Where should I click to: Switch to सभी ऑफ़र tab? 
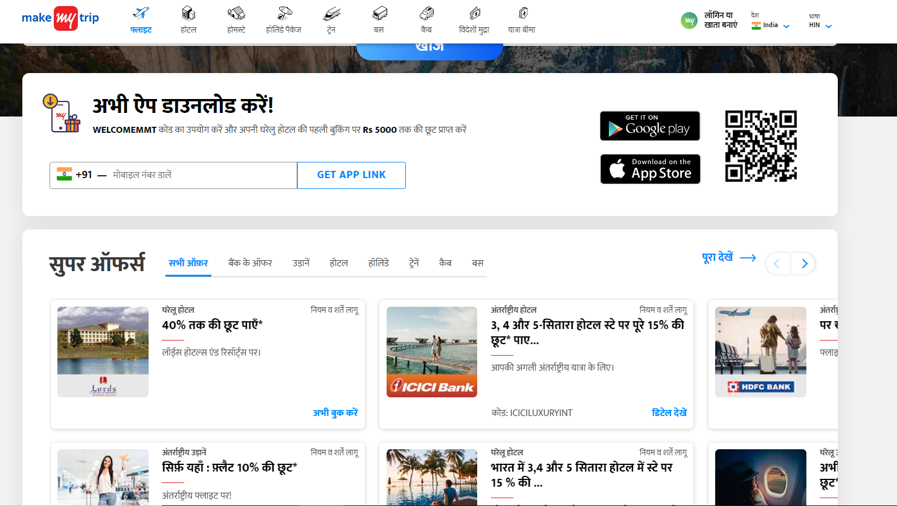tap(188, 263)
